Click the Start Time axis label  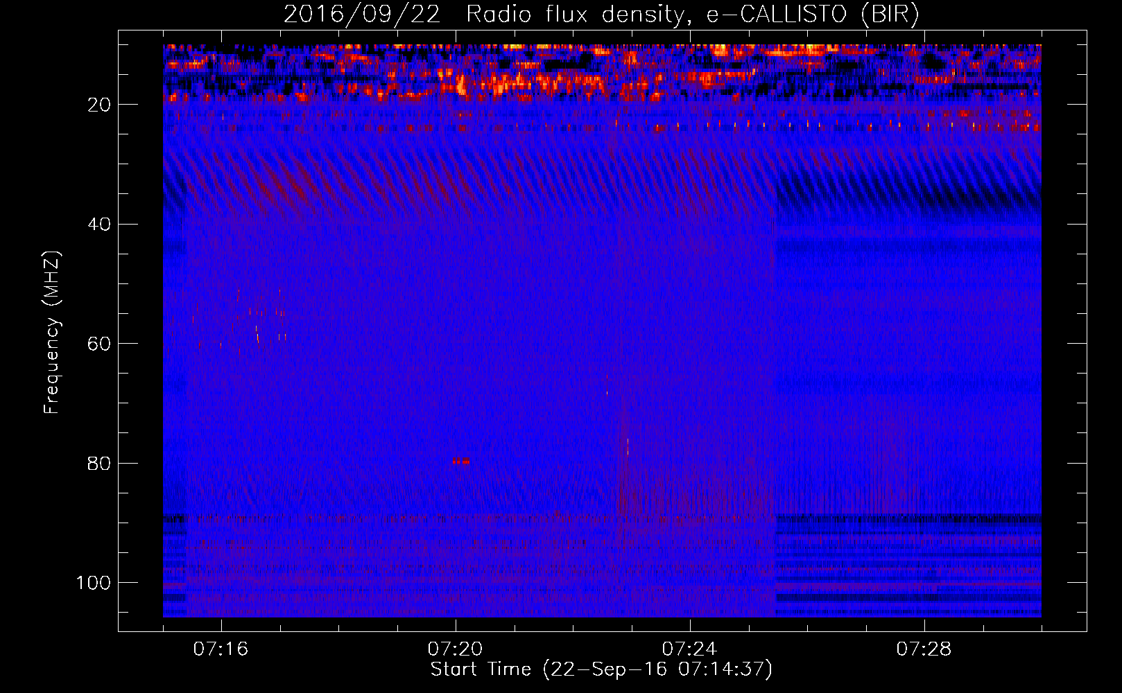[601, 670]
